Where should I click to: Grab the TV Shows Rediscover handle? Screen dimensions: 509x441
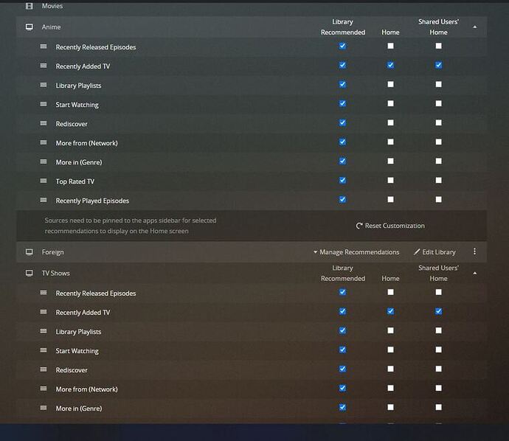pos(44,369)
